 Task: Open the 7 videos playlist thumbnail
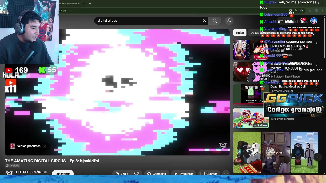251,118
